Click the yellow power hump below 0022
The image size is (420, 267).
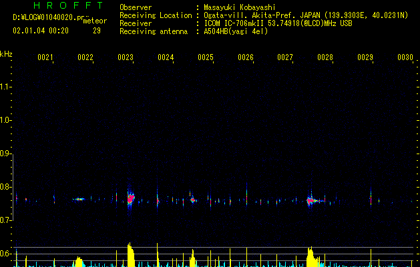(79, 262)
